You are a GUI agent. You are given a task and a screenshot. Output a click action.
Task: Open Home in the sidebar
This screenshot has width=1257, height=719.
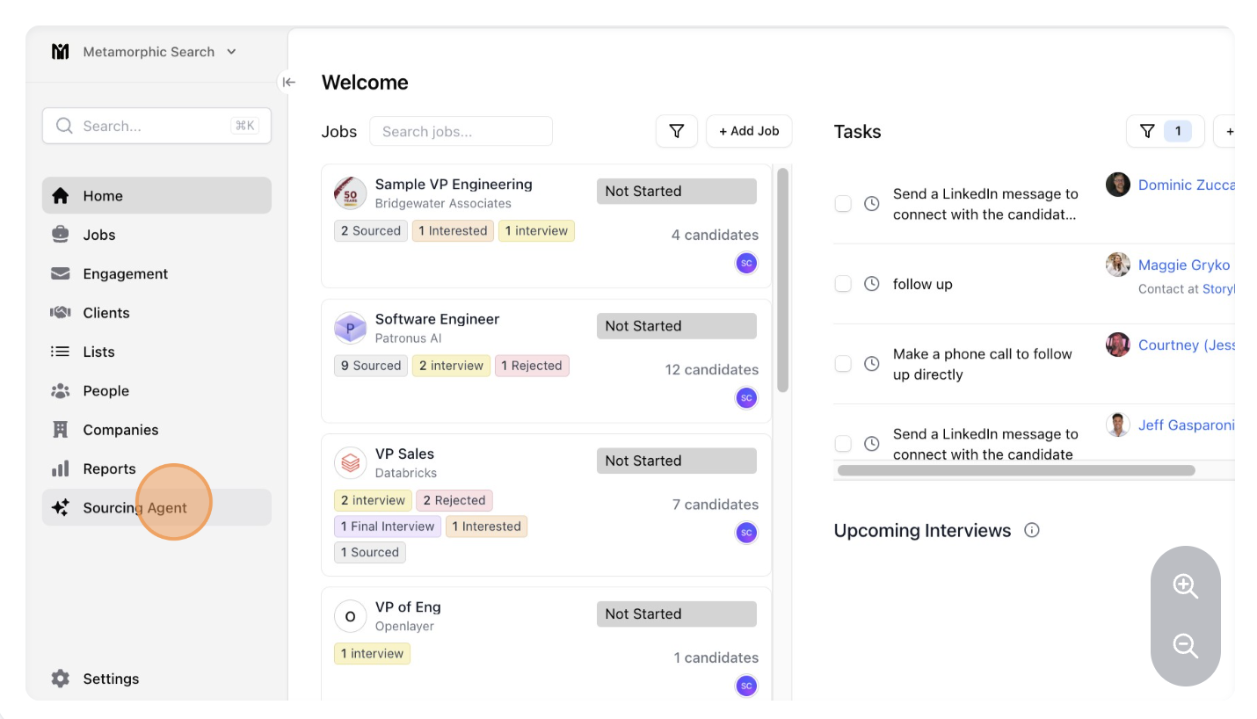click(x=156, y=195)
